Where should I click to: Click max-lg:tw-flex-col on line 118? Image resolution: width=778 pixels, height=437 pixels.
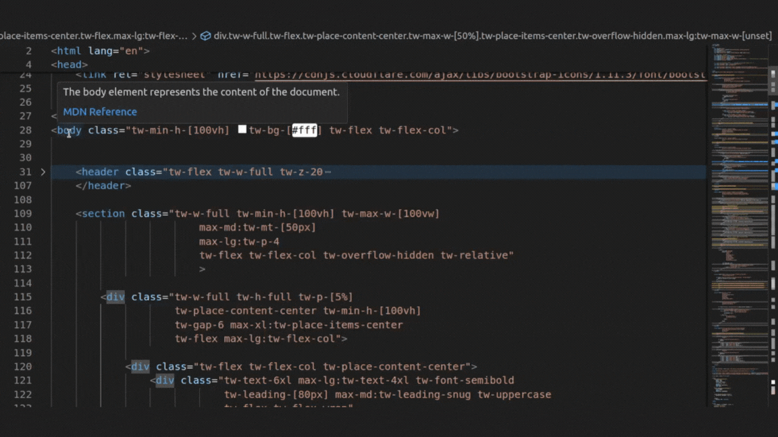(x=280, y=339)
